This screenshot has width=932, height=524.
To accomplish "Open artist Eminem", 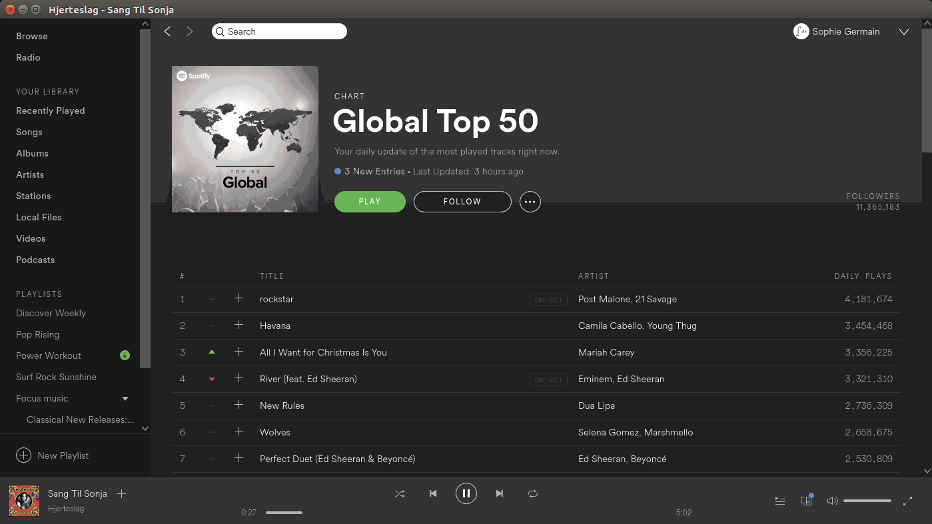I will coord(595,379).
